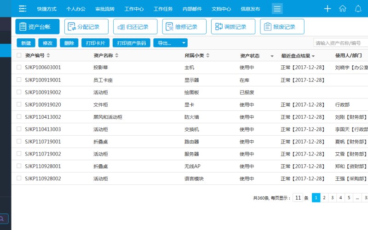368x230 pixels.
Task: Switch to 调拨记录 tab
Action: click(233, 27)
